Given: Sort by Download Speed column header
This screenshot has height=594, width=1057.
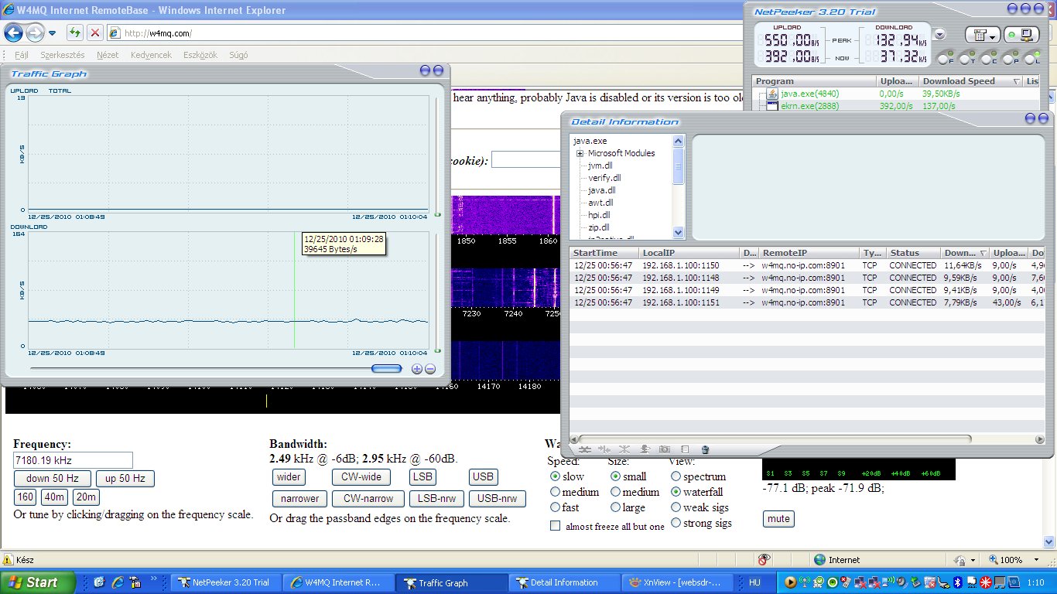Looking at the screenshot, I should click(970, 81).
